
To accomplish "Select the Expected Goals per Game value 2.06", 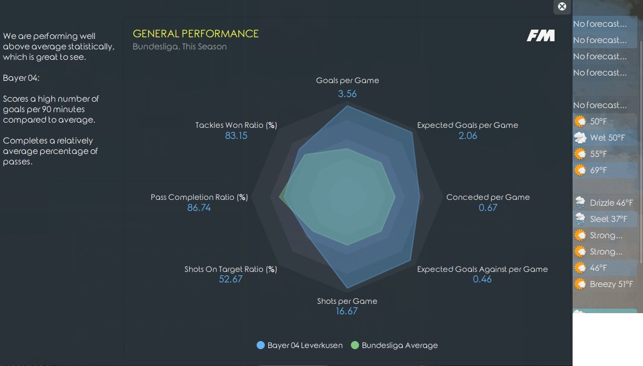I will click(468, 135).
